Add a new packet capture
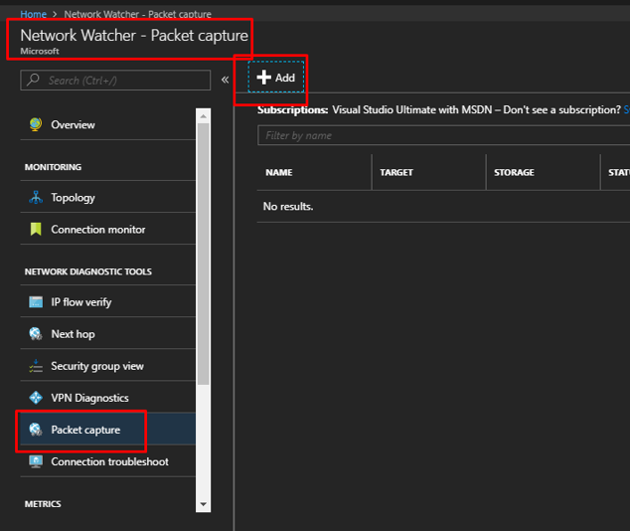The image size is (630, 531). pyautogui.click(x=276, y=78)
